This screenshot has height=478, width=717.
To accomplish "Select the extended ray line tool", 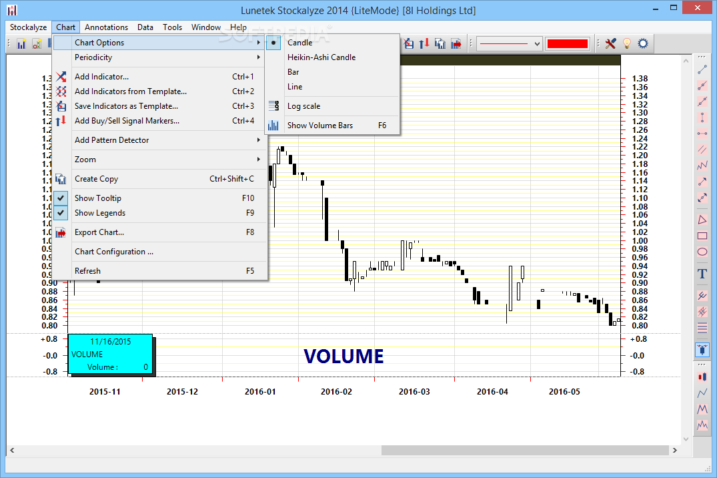I will click(x=702, y=85).
